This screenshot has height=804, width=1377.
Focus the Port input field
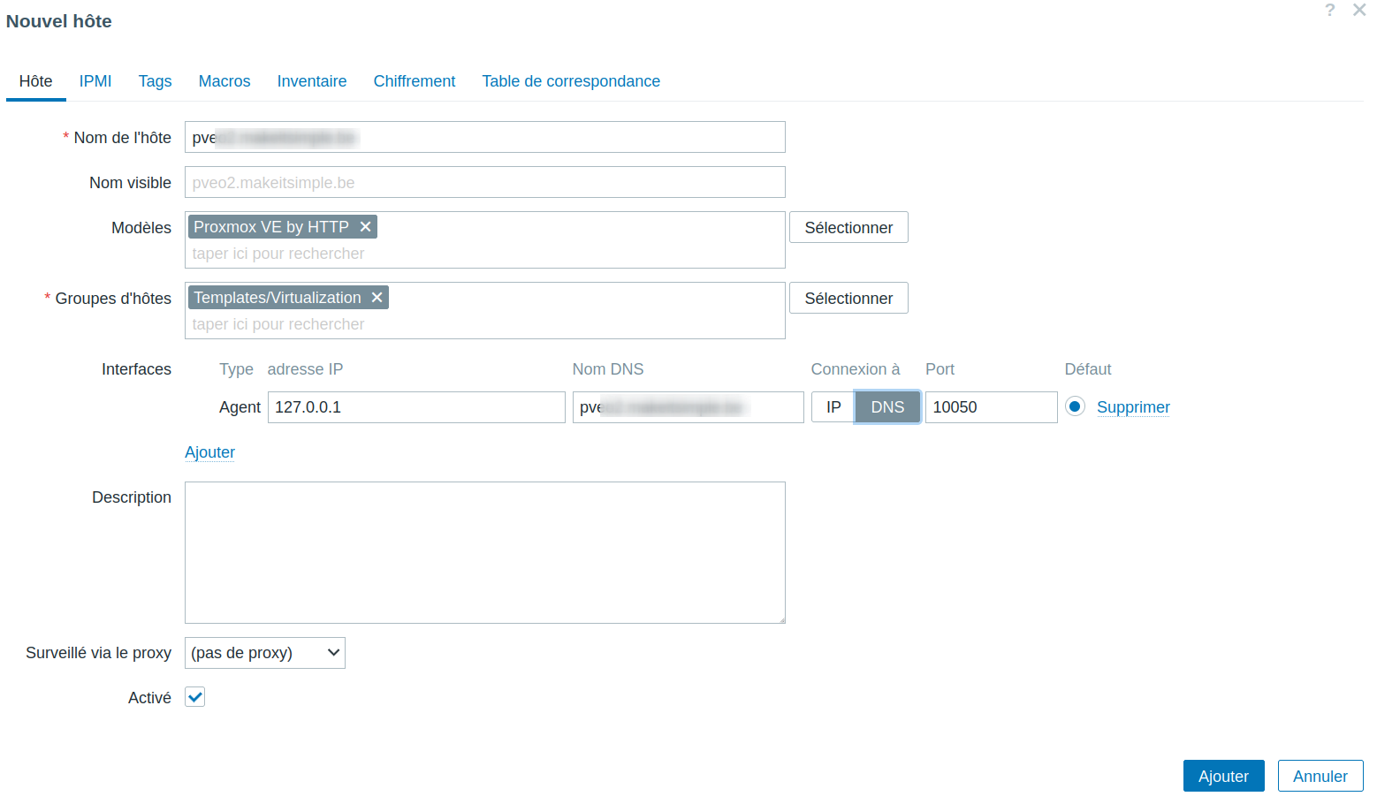pos(991,407)
